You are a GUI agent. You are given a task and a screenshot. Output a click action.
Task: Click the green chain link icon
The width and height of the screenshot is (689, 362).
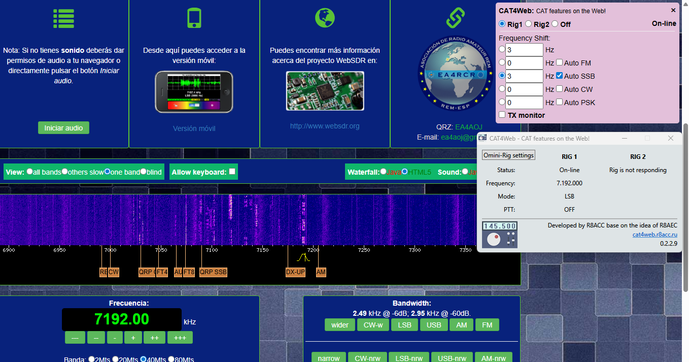[x=455, y=18]
